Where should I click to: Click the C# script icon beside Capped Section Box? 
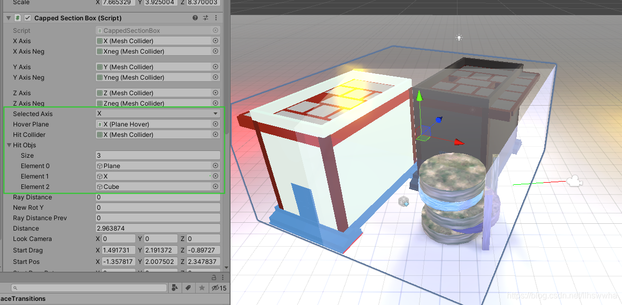click(x=17, y=17)
